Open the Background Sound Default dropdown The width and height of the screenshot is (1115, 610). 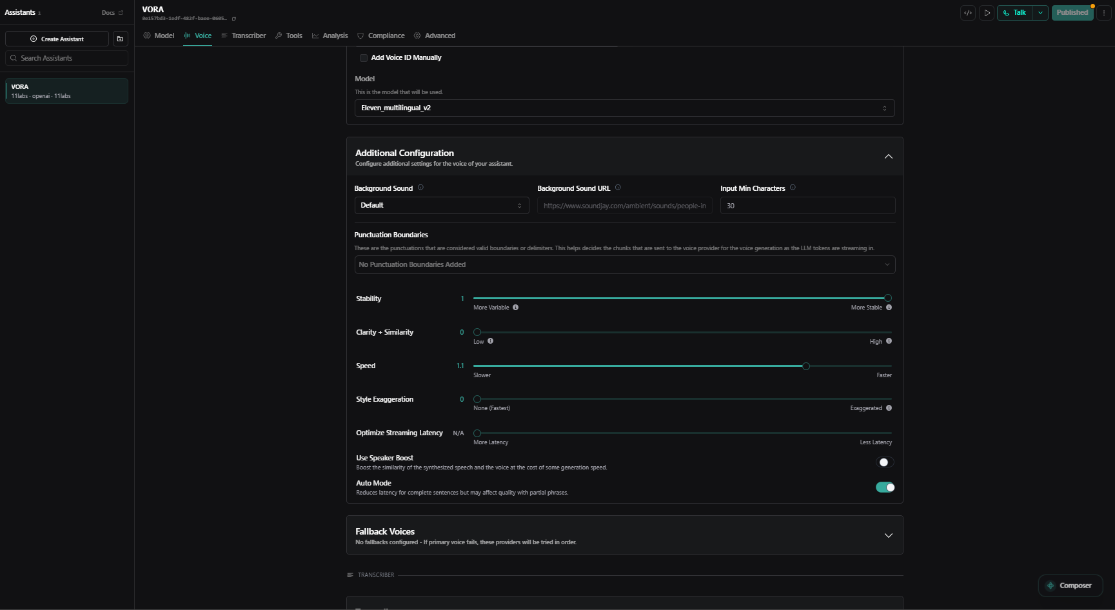click(442, 205)
